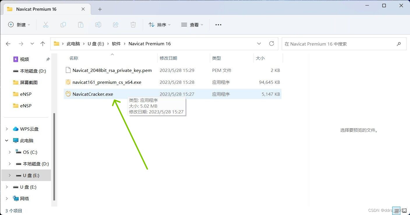Click the NavicatCracker.exe file icon
This screenshot has width=410, height=215.
click(68, 94)
